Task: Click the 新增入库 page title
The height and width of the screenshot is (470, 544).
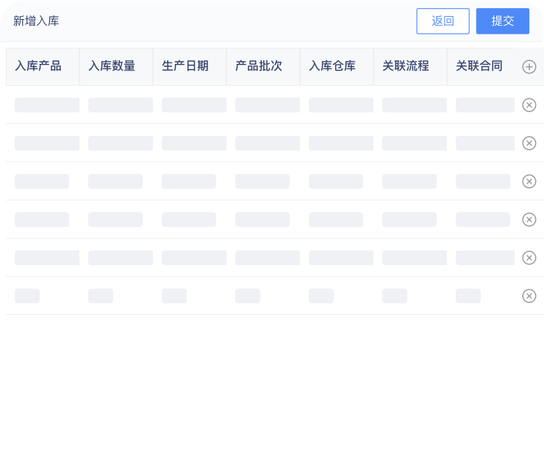Action: pos(36,21)
